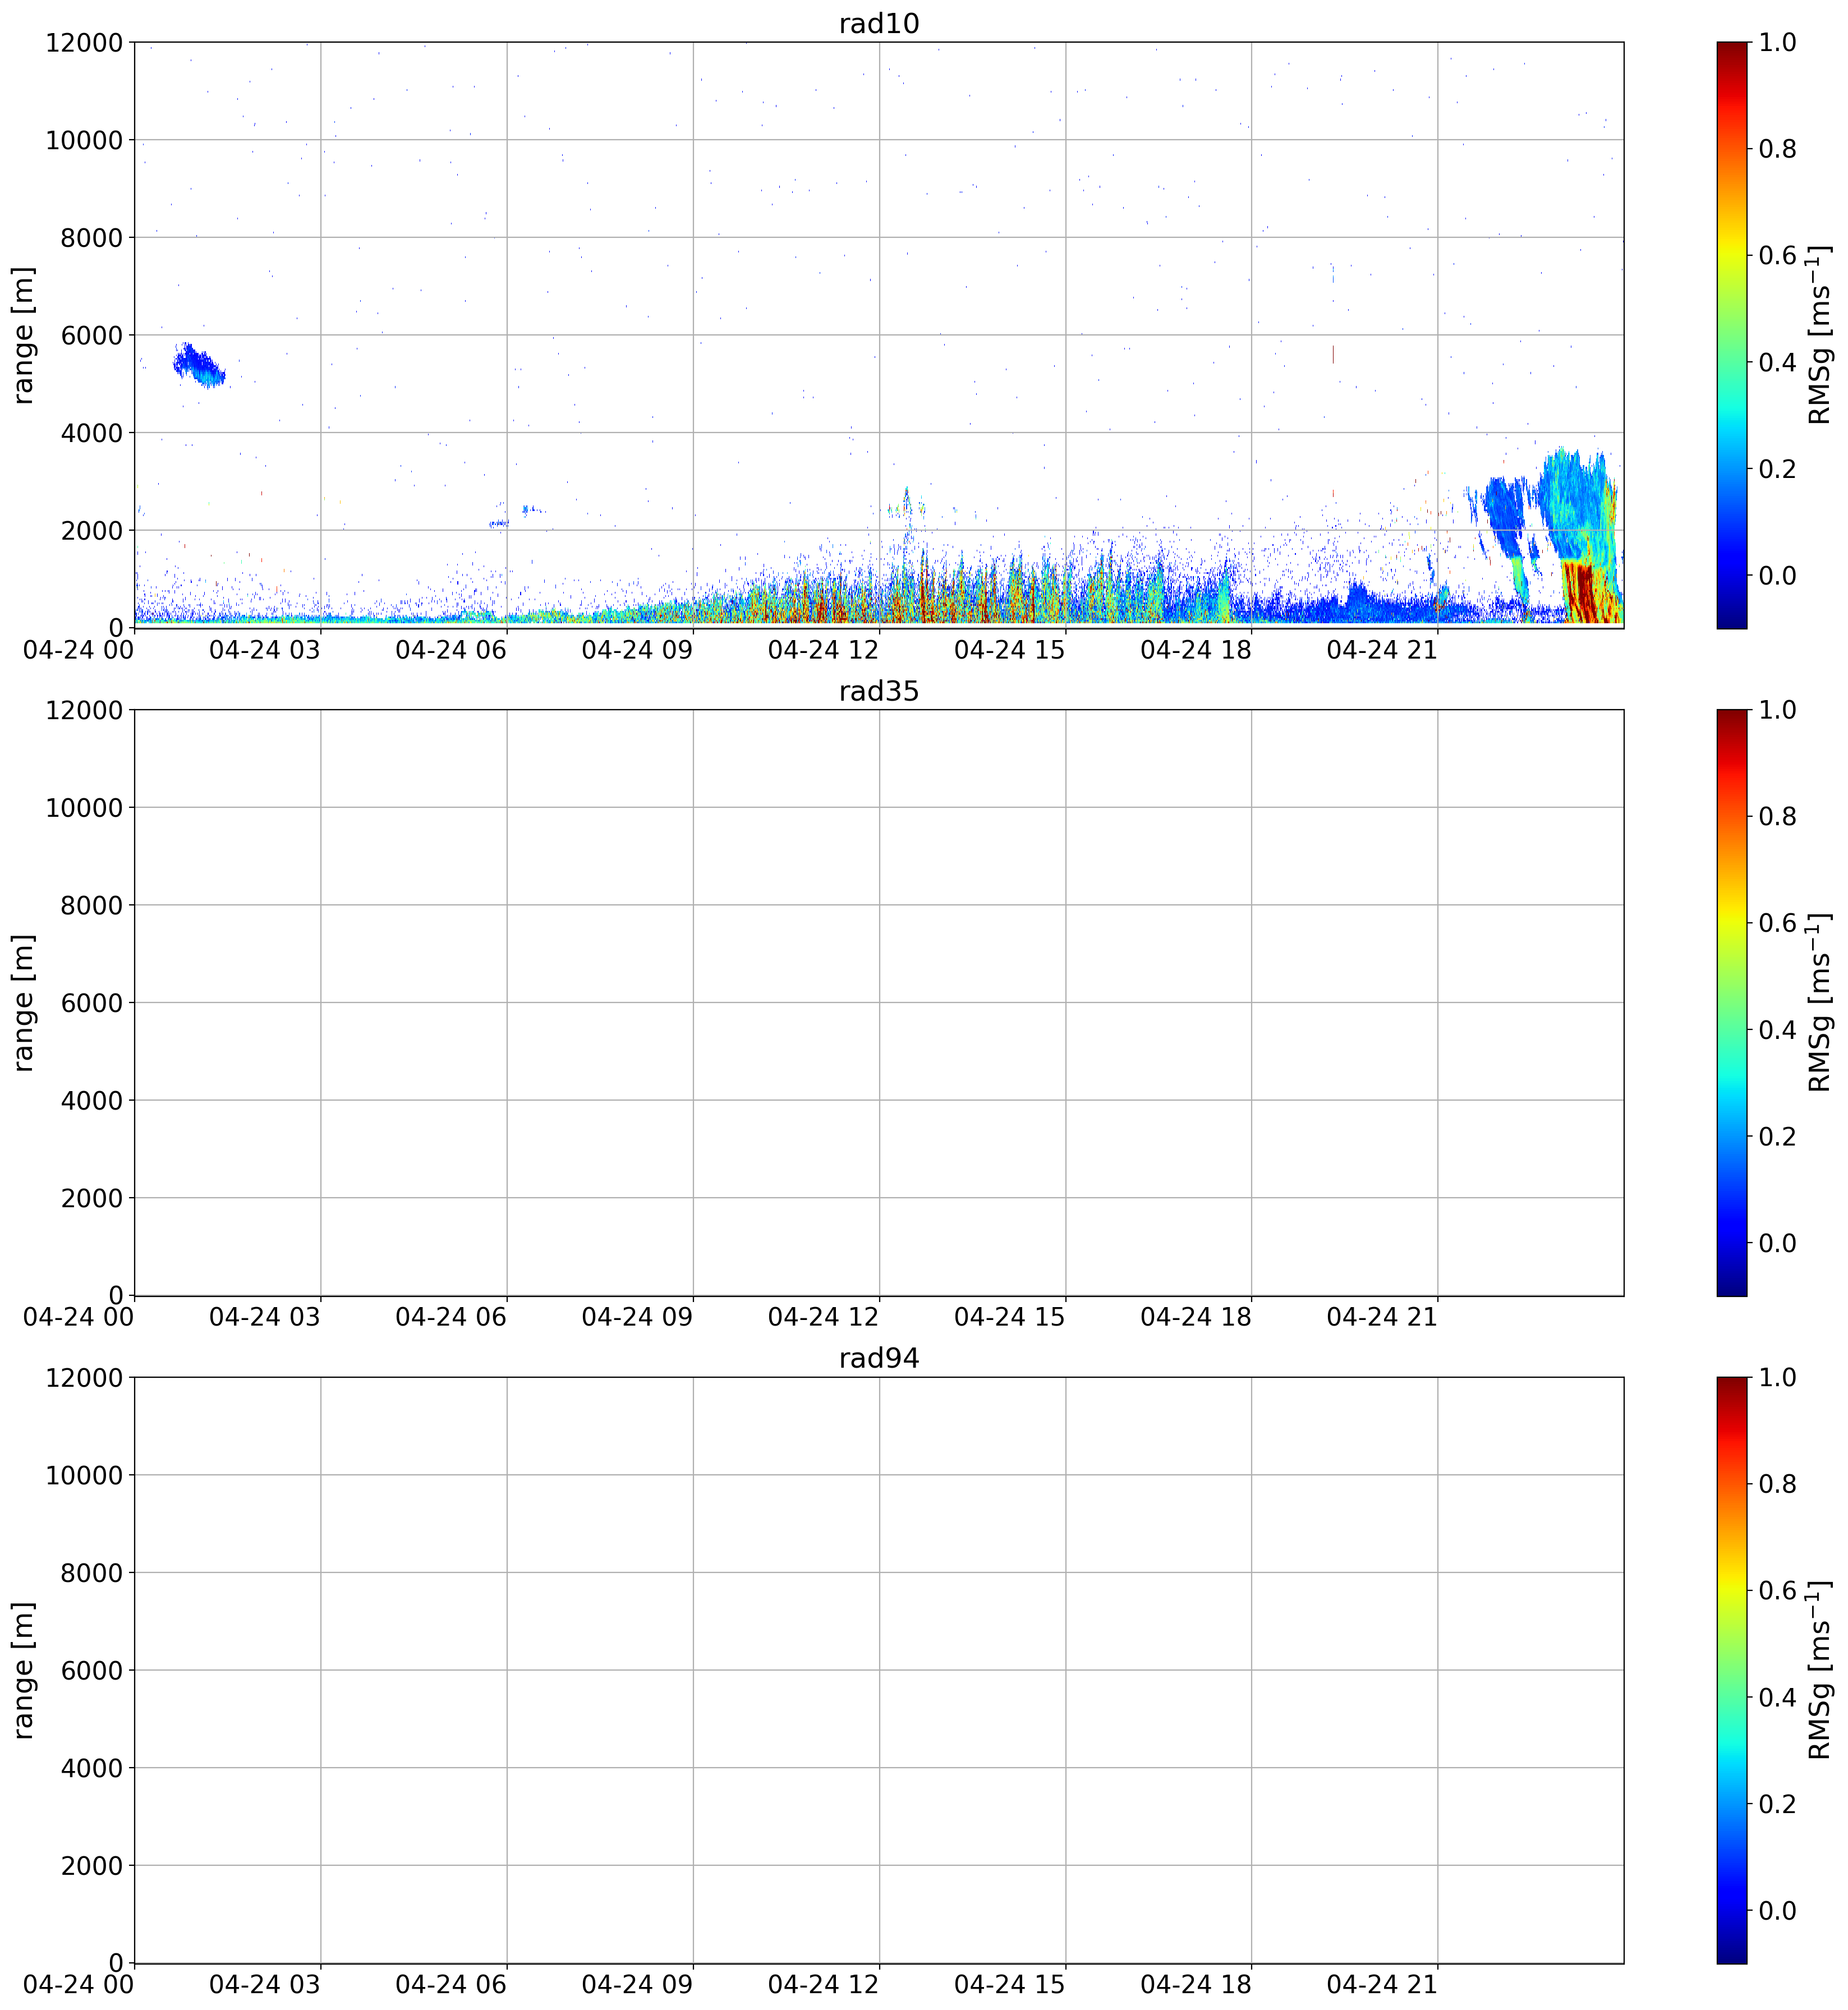Click the "04-24 03" tick label under rad94
Viewport: 1848px width, 2010px height.
click(265, 1985)
